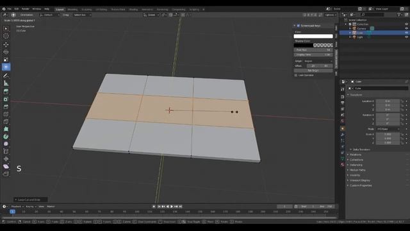Open the Shadow Color swatch picker
The width and height of the screenshot is (410, 231).
pyautogui.click(x=313, y=46)
